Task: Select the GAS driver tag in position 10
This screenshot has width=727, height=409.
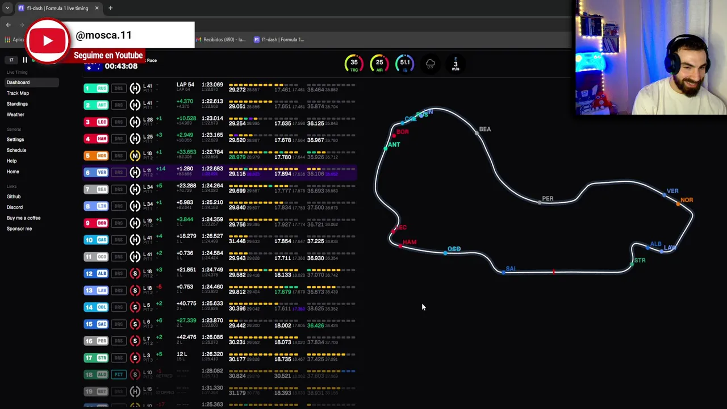Action: point(96,240)
